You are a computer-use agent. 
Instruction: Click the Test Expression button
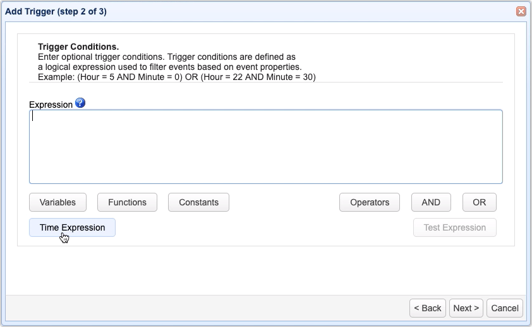pos(454,227)
